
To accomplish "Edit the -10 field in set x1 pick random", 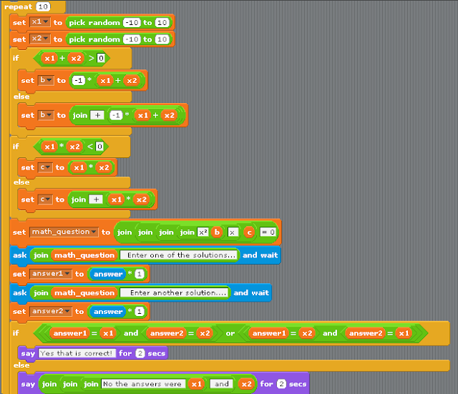I will [x=132, y=22].
